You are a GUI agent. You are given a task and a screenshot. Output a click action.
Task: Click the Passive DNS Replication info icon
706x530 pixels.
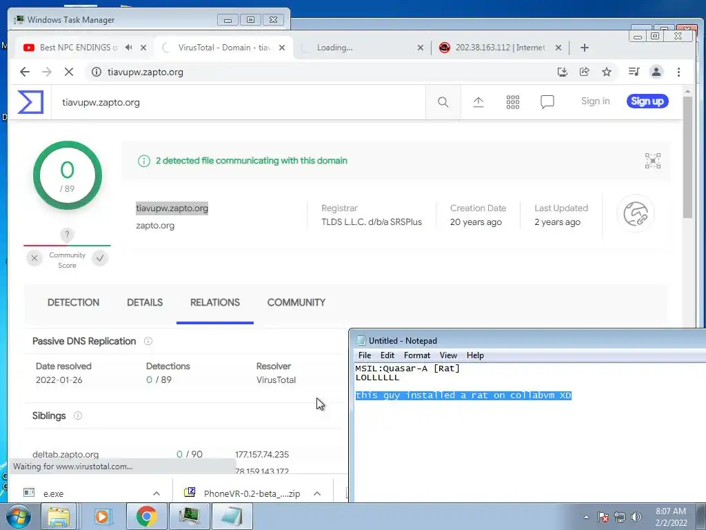pyautogui.click(x=148, y=341)
